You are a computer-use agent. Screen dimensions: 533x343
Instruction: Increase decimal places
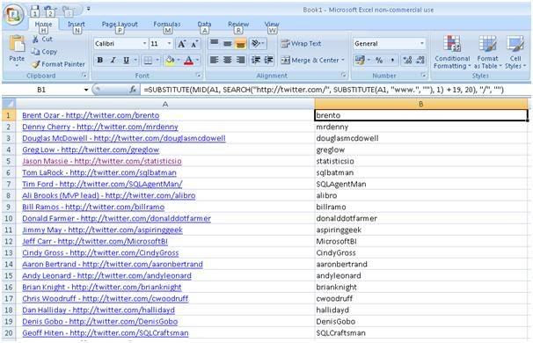pyautogui.click(x=407, y=60)
